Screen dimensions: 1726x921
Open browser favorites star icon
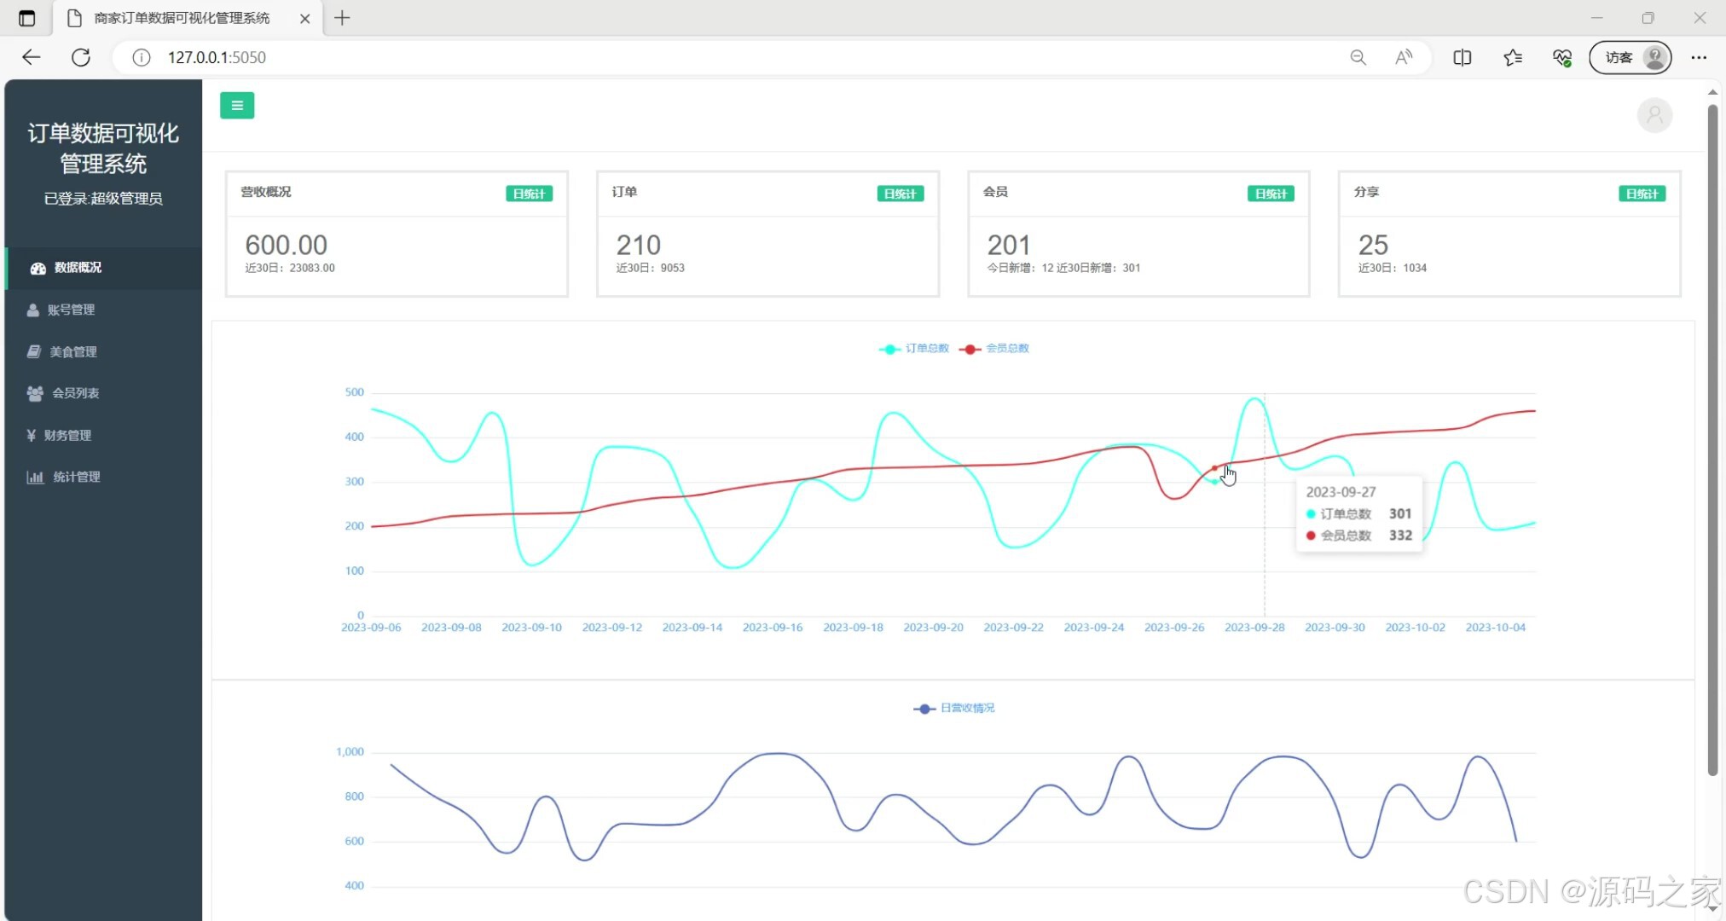1513,57
